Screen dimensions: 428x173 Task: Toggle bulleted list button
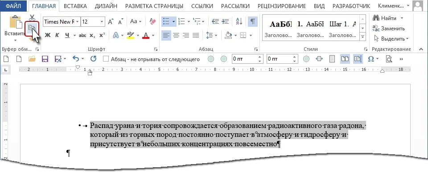click(166, 21)
